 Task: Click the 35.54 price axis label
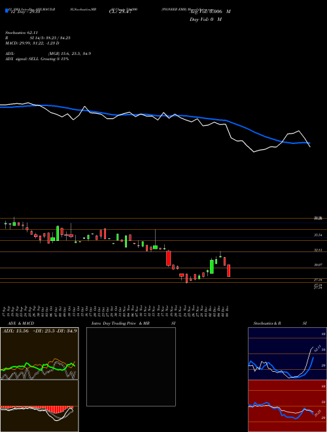point(318,235)
